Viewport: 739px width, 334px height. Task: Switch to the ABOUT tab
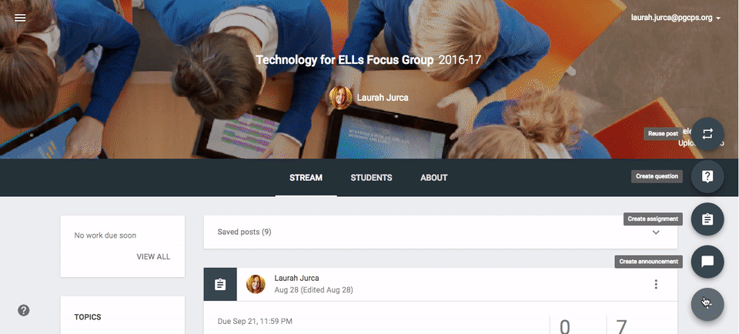(x=433, y=178)
